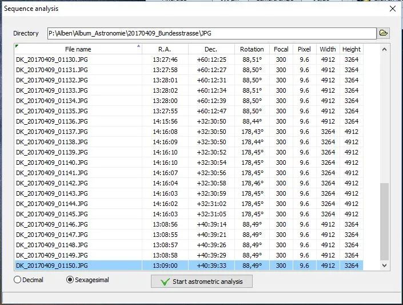
Task: Start astrometric analysis
Action: (x=201, y=282)
